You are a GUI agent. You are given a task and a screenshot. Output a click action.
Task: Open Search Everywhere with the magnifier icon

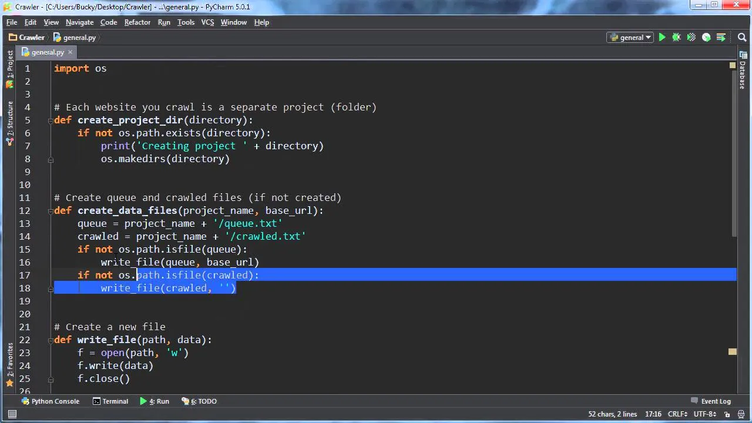coord(741,37)
